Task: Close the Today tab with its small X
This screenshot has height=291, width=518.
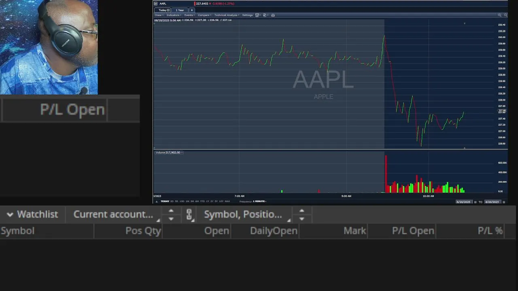Action: (x=168, y=10)
